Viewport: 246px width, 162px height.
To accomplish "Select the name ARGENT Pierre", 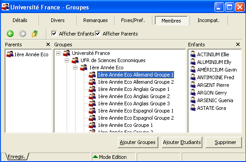I will (x=213, y=85).
